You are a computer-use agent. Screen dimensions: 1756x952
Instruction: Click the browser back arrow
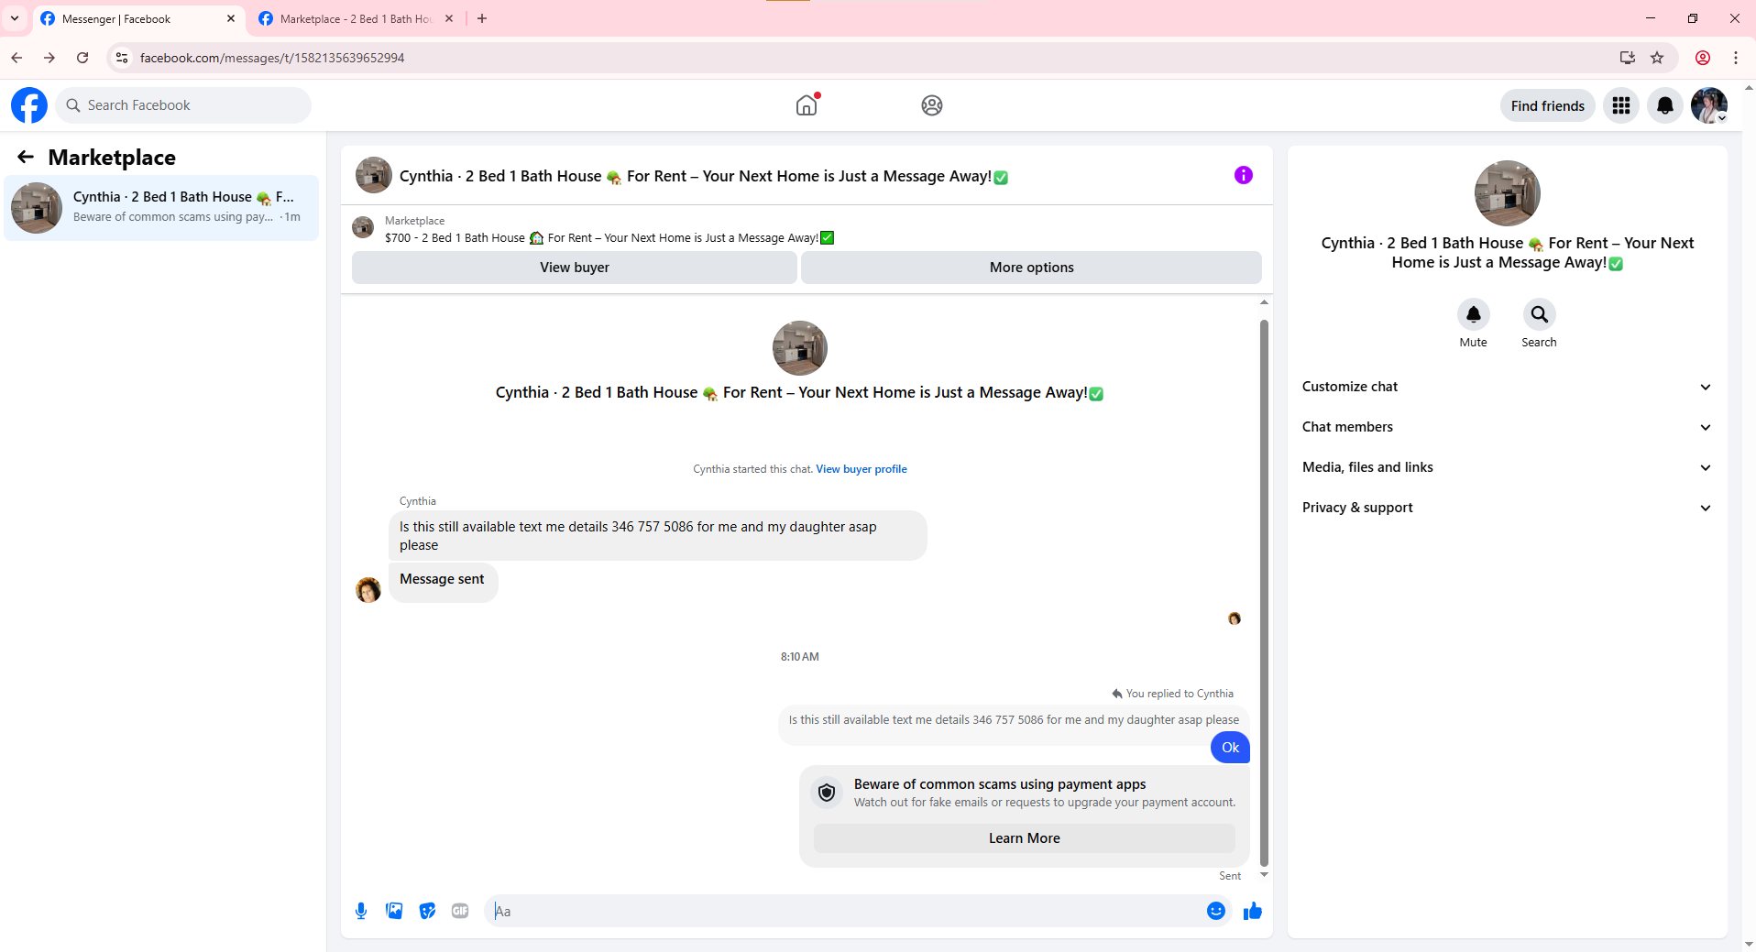pos(16,58)
